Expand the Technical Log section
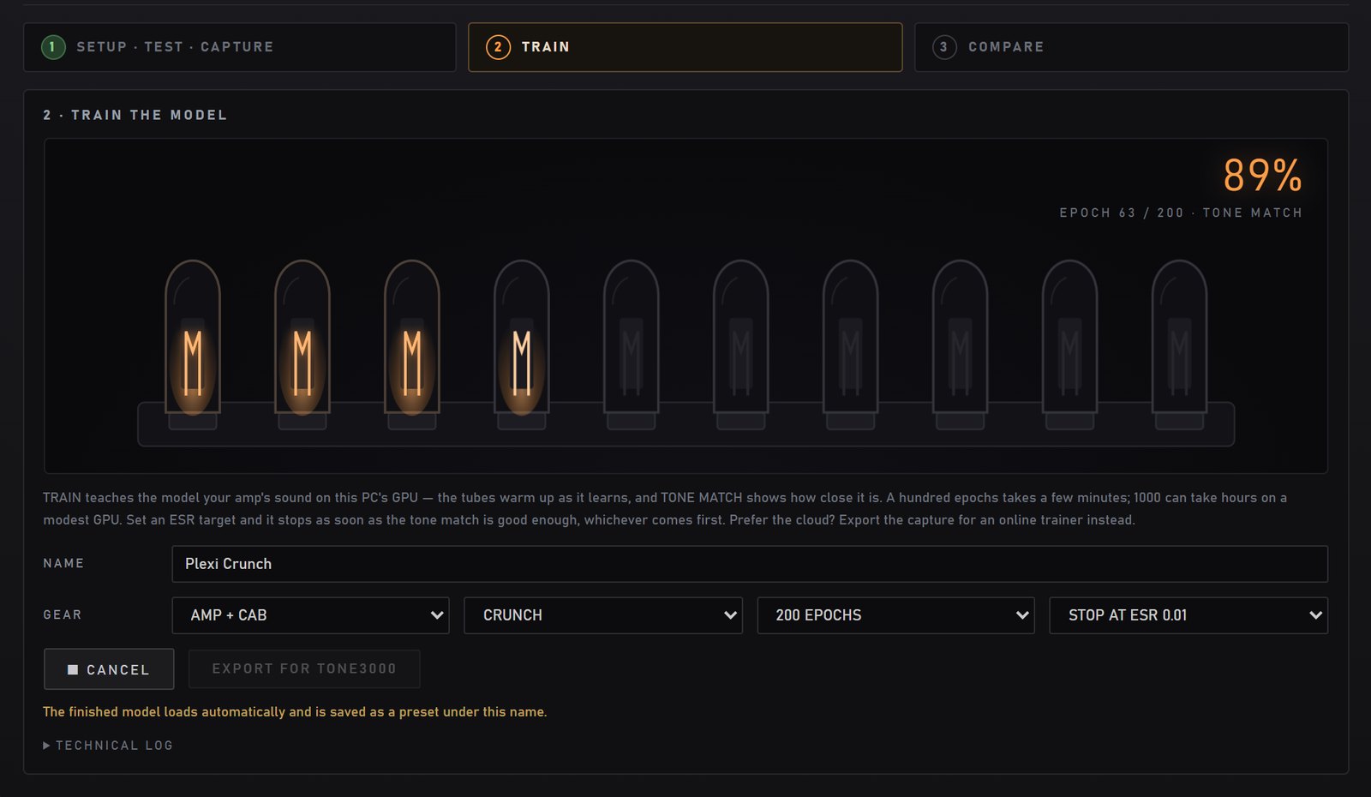 (x=108, y=746)
